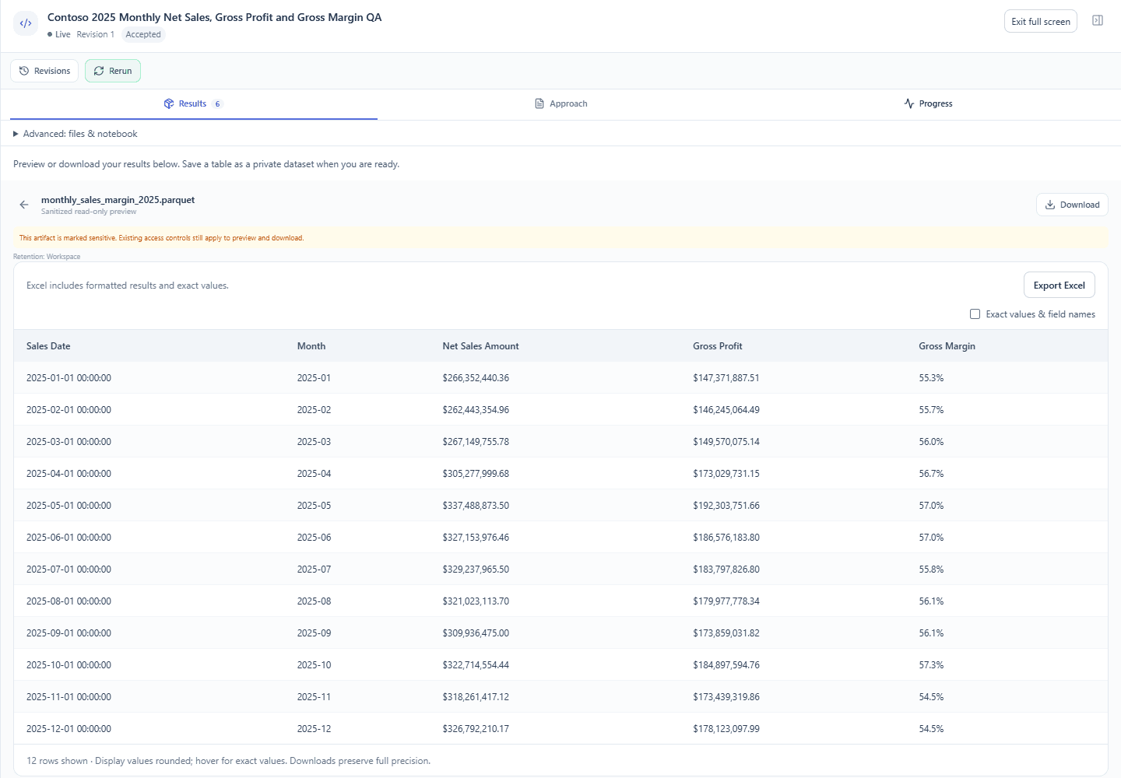This screenshot has height=778, width=1121.
Task: Click the results count badge 6
Action: (x=217, y=103)
